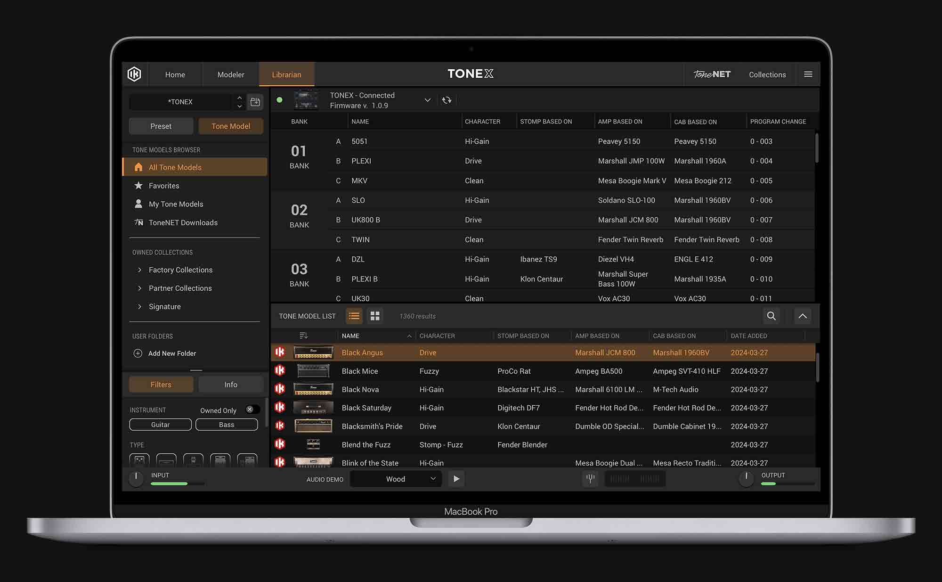Click the INPUT level meter bar

pyautogui.click(x=178, y=484)
